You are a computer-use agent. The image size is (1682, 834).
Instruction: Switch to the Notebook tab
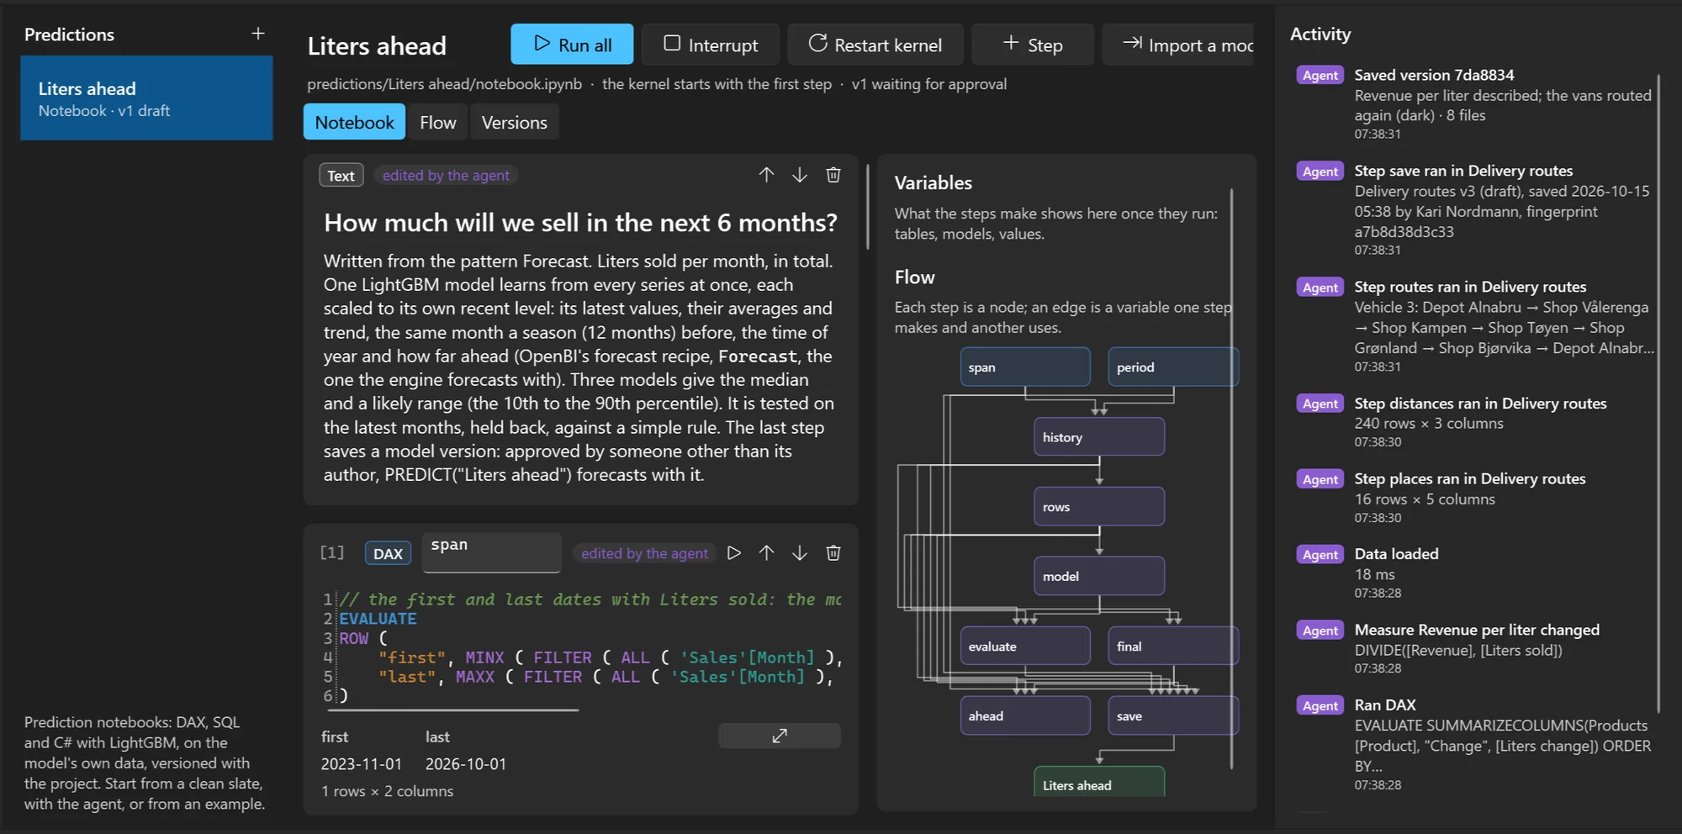click(354, 122)
